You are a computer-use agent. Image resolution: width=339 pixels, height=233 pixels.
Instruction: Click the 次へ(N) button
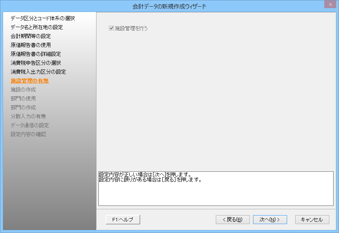(270, 219)
